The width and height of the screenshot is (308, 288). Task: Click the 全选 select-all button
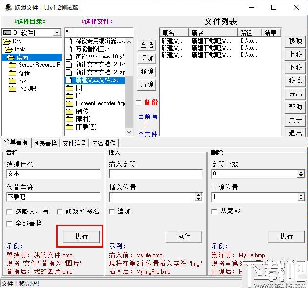(x=147, y=45)
